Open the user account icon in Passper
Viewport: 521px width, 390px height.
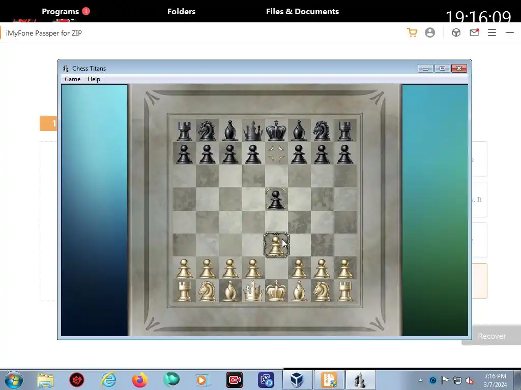[x=429, y=32]
